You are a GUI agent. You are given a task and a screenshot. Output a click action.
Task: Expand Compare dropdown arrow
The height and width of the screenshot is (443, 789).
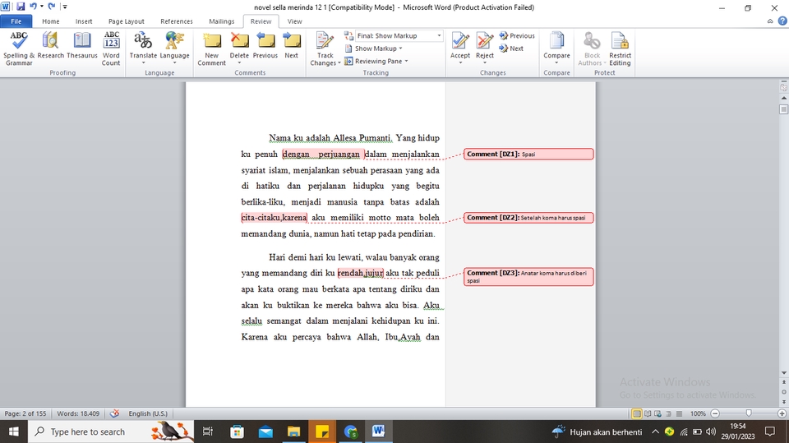[556, 62]
